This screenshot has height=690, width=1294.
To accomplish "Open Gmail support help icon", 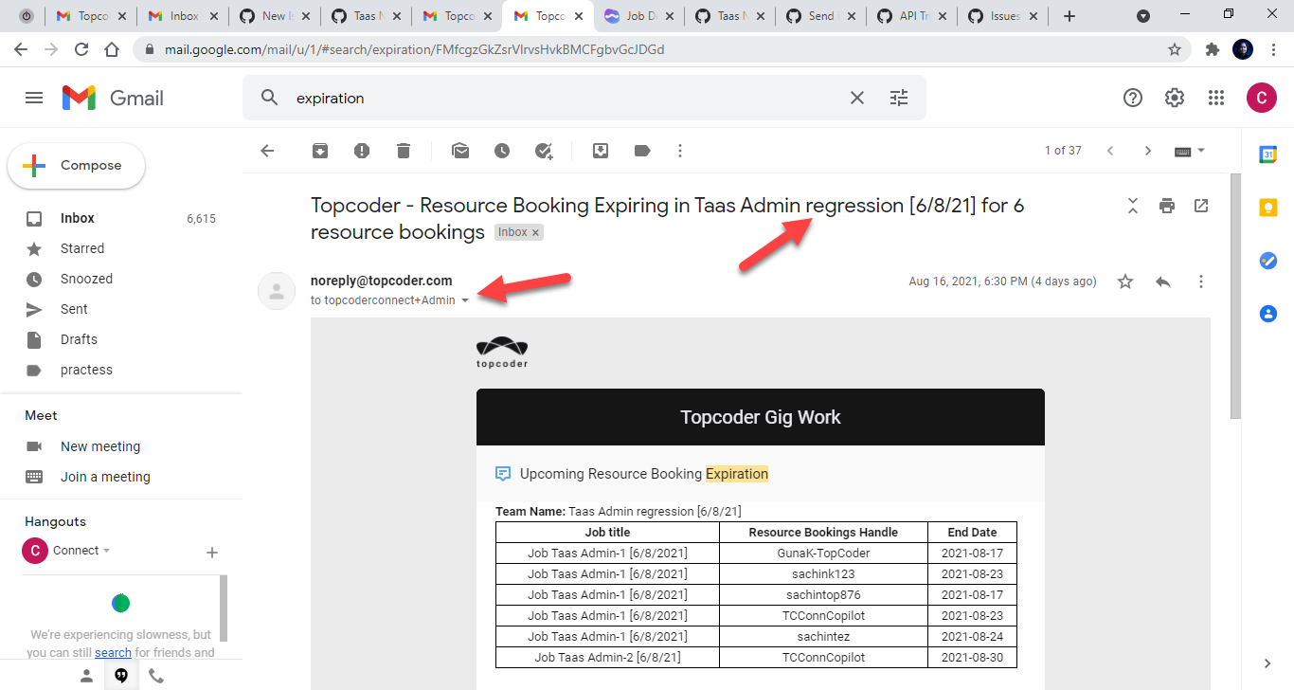I will tap(1133, 98).
